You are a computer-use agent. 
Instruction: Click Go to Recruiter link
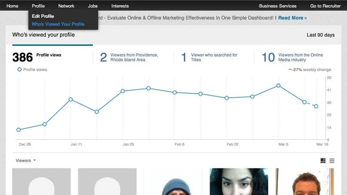click(x=325, y=6)
